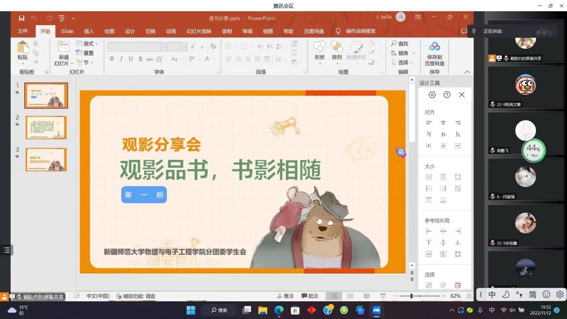Image resolution: width=567 pixels, height=319 pixels.
Task: Open the Shapes gallery icon
Action: pyautogui.click(x=319, y=48)
